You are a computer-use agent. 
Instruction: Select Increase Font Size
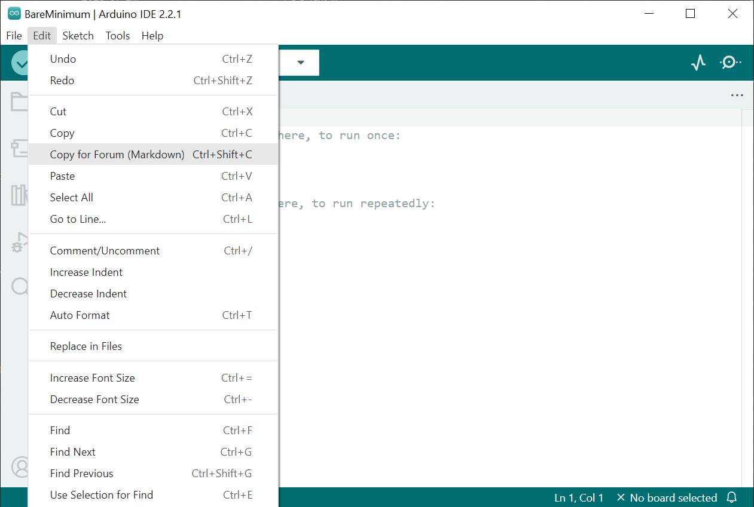153,378
